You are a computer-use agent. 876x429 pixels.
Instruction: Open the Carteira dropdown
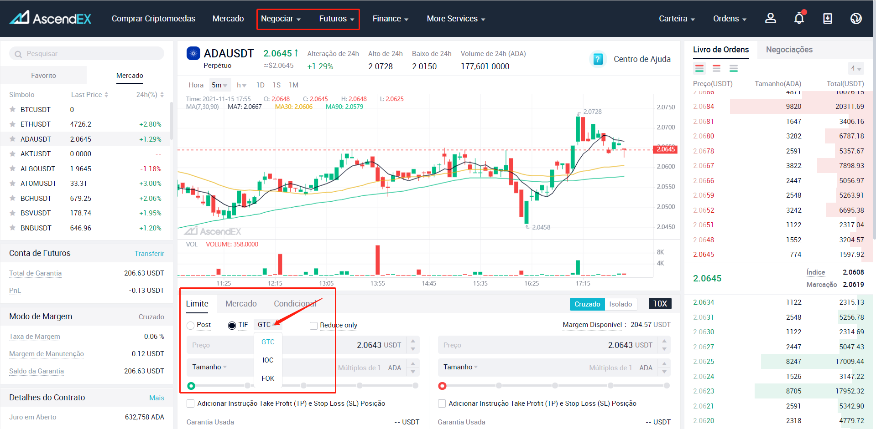click(x=677, y=19)
